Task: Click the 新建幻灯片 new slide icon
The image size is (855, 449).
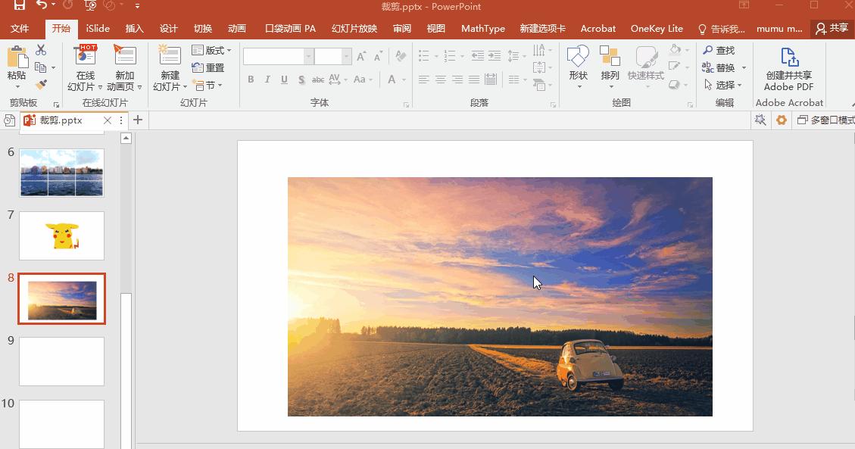Action: click(x=170, y=58)
